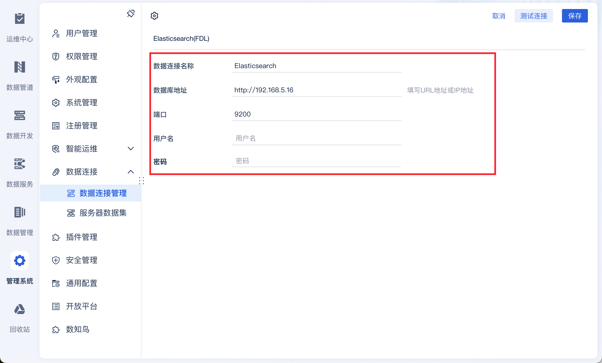
Task: Open the 数据管道 module icon
Action: (20, 67)
